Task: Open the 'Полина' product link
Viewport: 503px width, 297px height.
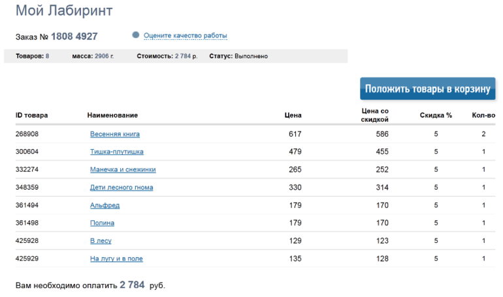Action: 103,223
